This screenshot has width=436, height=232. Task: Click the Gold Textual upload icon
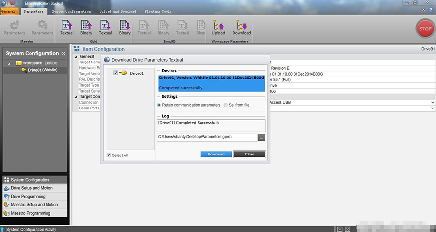[x=67, y=25]
